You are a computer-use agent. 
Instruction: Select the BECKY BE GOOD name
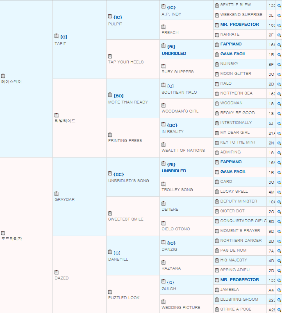pyautogui.click(x=237, y=113)
